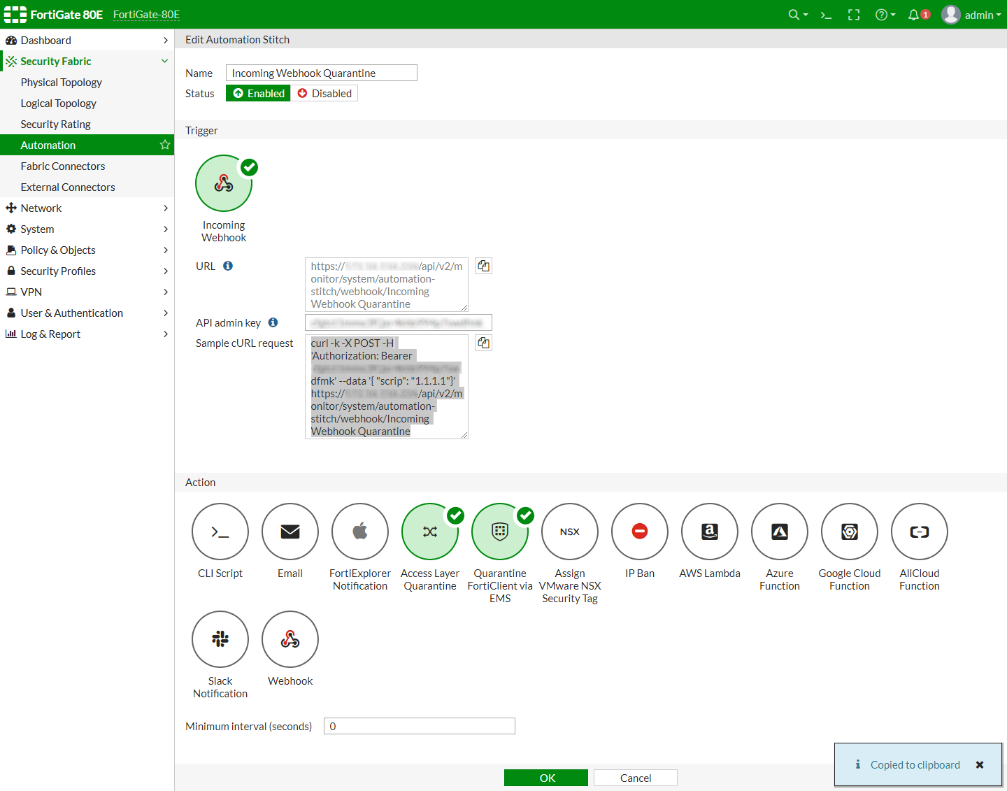This screenshot has height=791, width=1007.
Task: Show info tooltip for API admin key
Action: tap(273, 322)
